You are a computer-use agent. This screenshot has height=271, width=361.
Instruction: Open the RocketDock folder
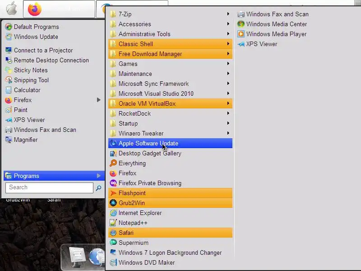click(x=171, y=113)
